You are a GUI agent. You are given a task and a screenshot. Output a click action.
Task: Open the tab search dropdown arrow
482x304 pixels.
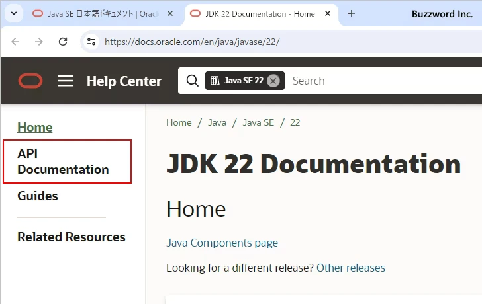[14, 13]
